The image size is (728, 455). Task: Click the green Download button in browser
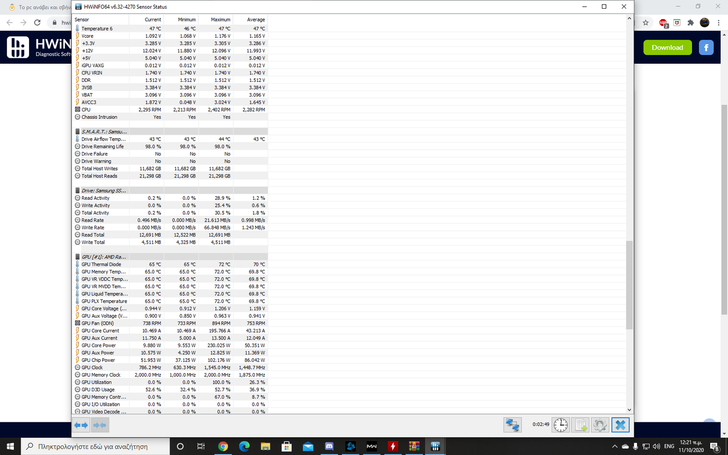[667, 47]
